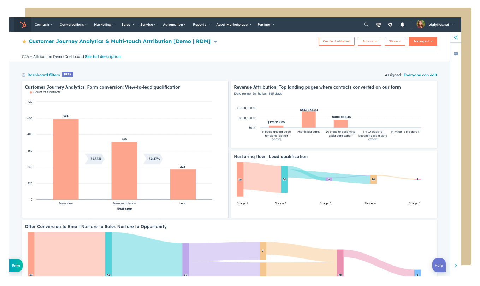Click the bottom Sankey node labeled 25
This screenshot has width=480, height=286.
tap(186, 260)
